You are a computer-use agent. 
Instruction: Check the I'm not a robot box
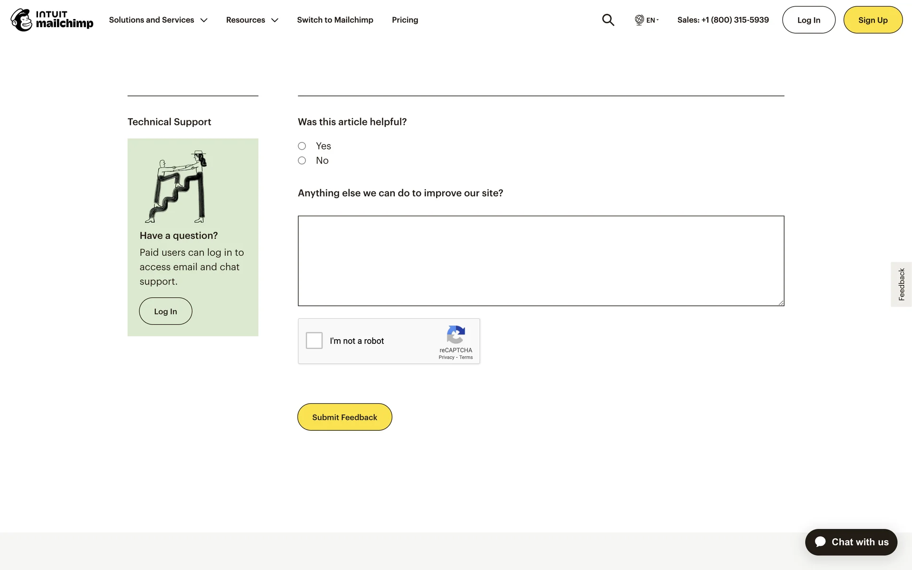[x=314, y=341]
